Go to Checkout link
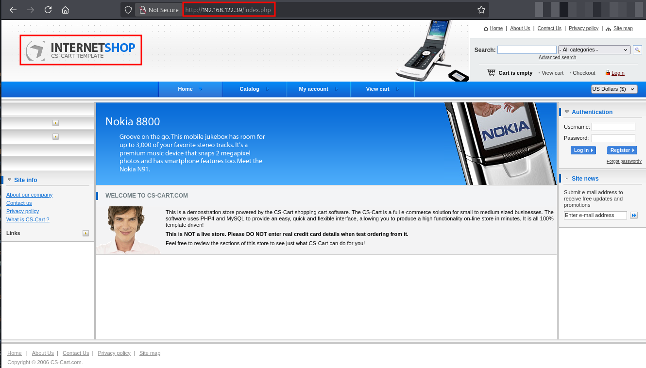This screenshot has width=646, height=368. coord(584,73)
